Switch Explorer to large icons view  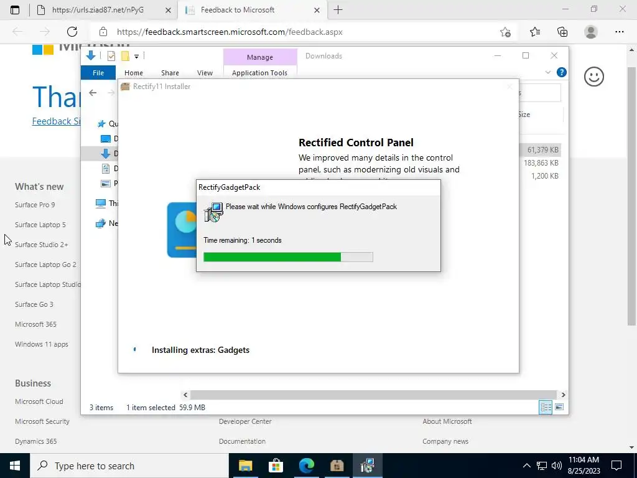(x=559, y=407)
